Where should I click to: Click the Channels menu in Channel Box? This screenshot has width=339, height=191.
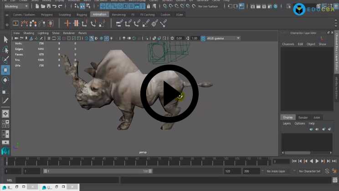pyautogui.click(x=288, y=44)
